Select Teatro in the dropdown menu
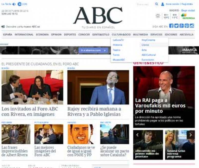The width and height of the screenshot is (199, 168). [116, 50]
